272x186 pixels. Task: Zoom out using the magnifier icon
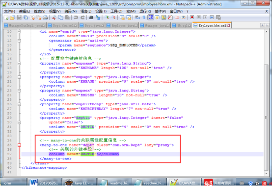coord(113,18)
